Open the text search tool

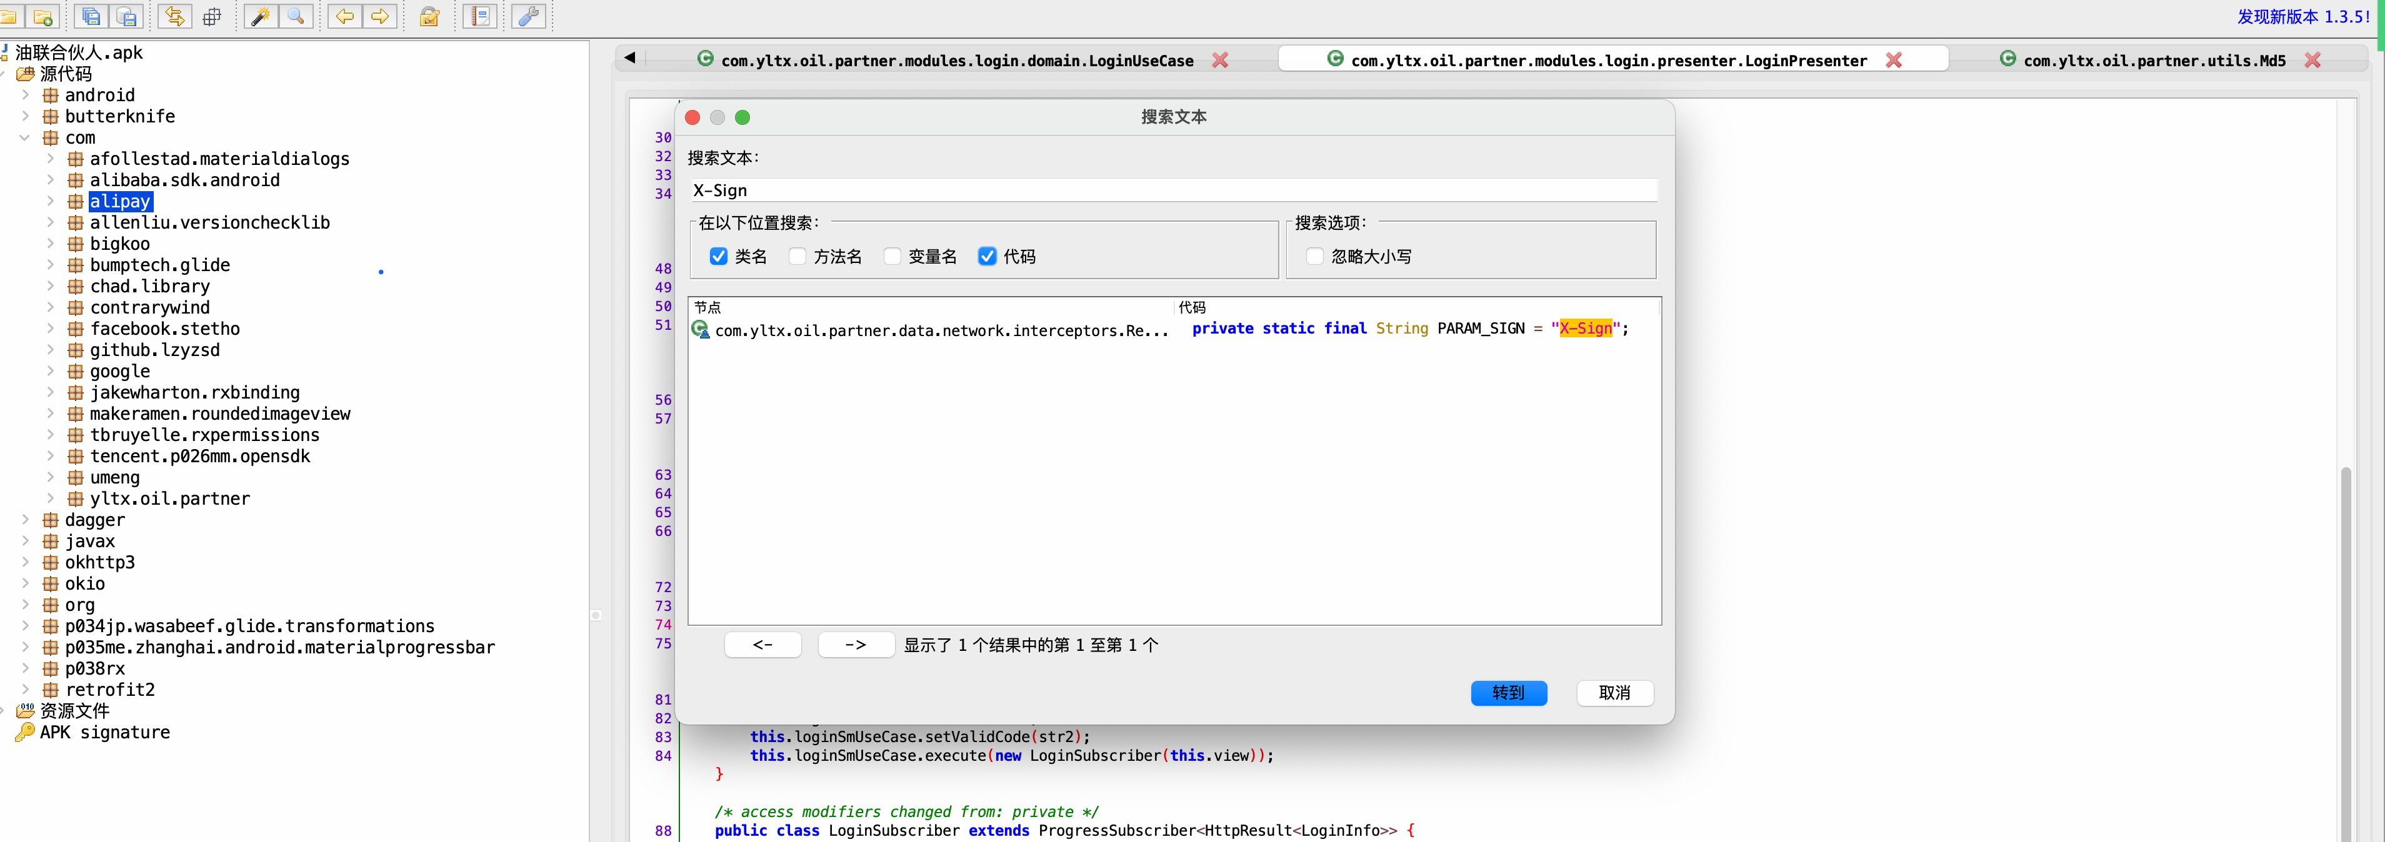pyautogui.click(x=296, y=16)
